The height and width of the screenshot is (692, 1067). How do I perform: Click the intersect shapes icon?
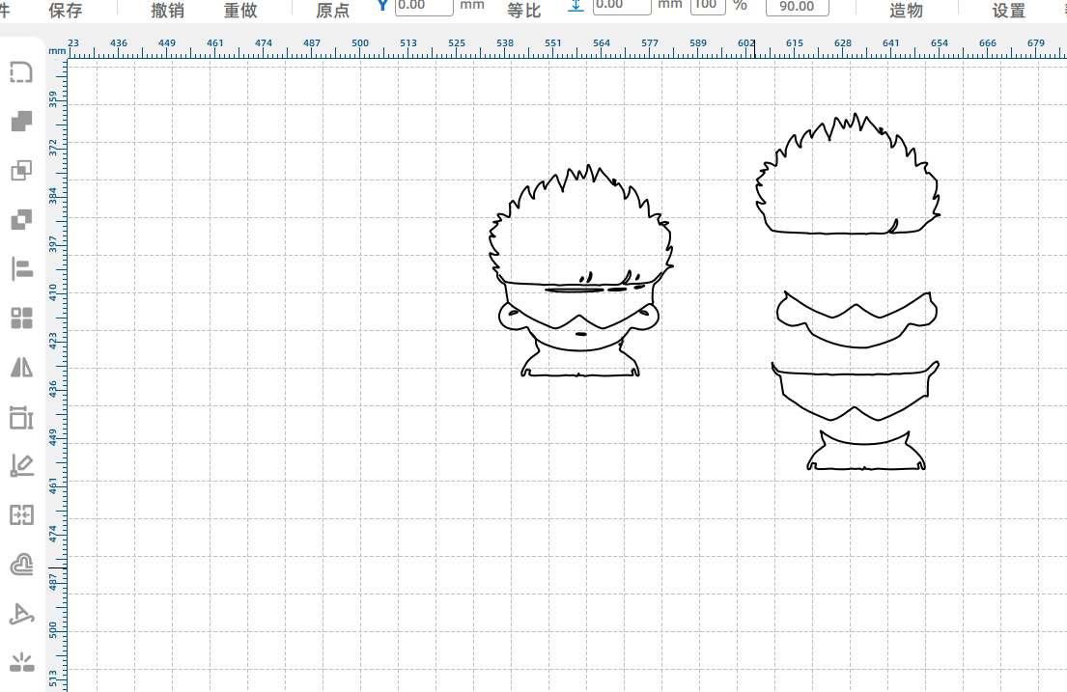click(21, 171)
